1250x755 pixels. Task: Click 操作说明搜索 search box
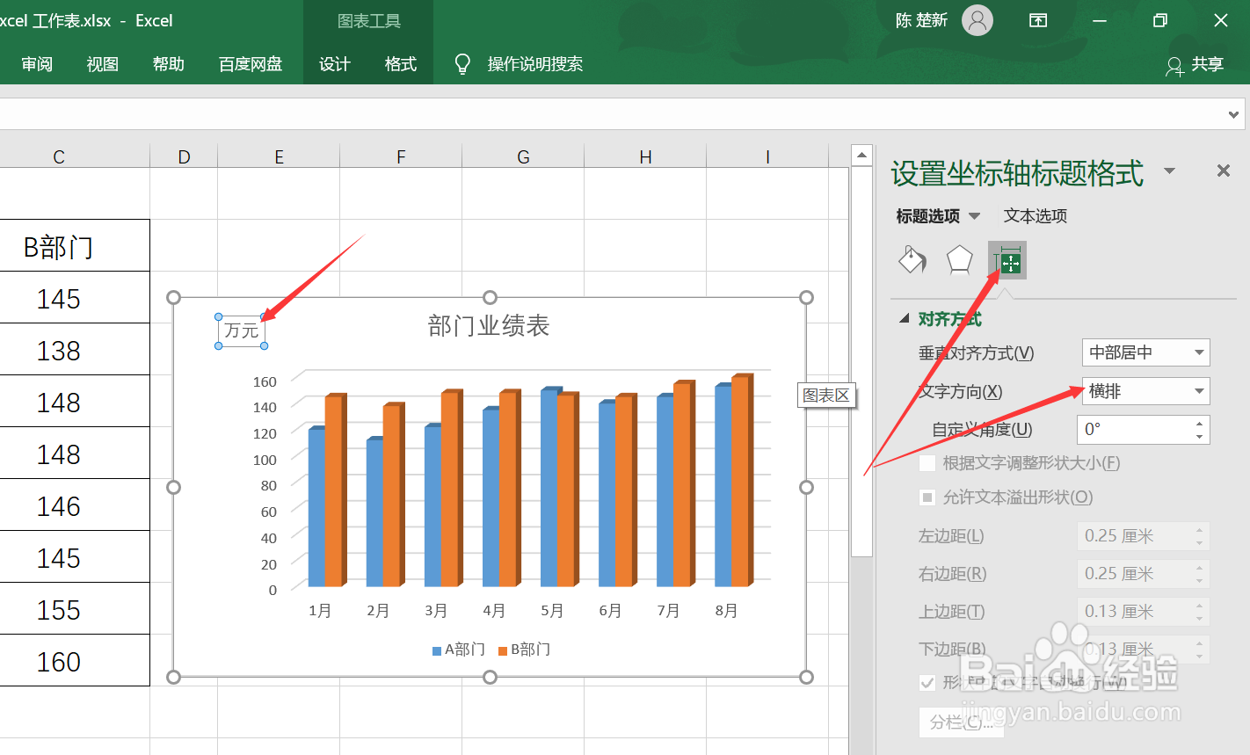[535, 64]
